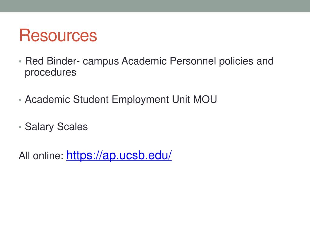Click the word MOU

[205, 99]
